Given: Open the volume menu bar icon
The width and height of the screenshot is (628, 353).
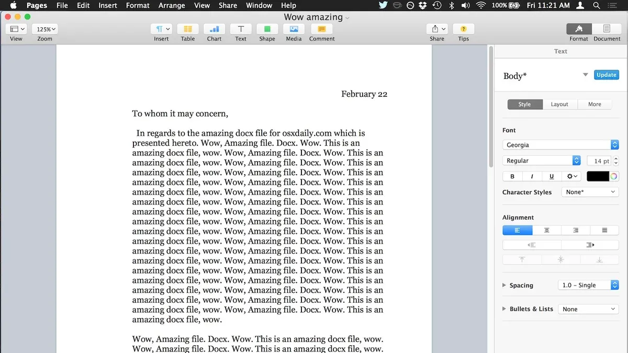Looking at the screenshot, I should pos(466,5).
